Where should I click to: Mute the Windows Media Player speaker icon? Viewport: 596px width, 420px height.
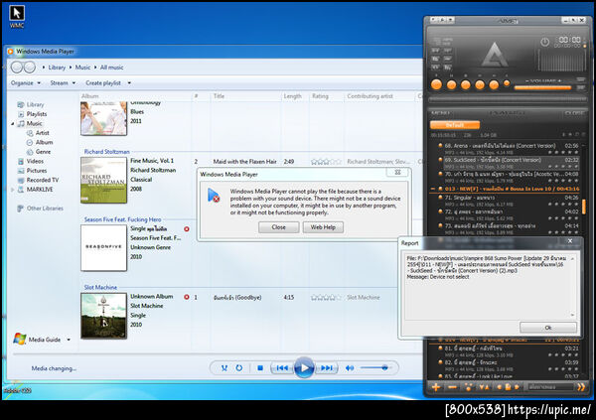click(350, 368)
